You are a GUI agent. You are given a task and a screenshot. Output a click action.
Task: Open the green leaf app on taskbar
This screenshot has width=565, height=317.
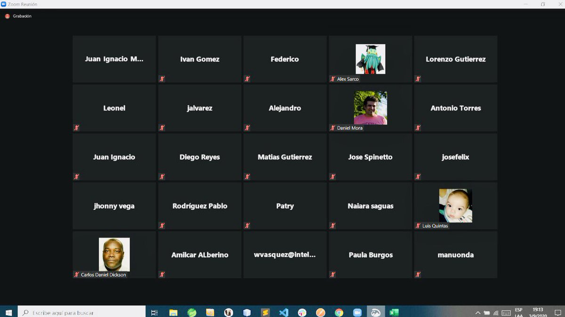coord(192,312)
